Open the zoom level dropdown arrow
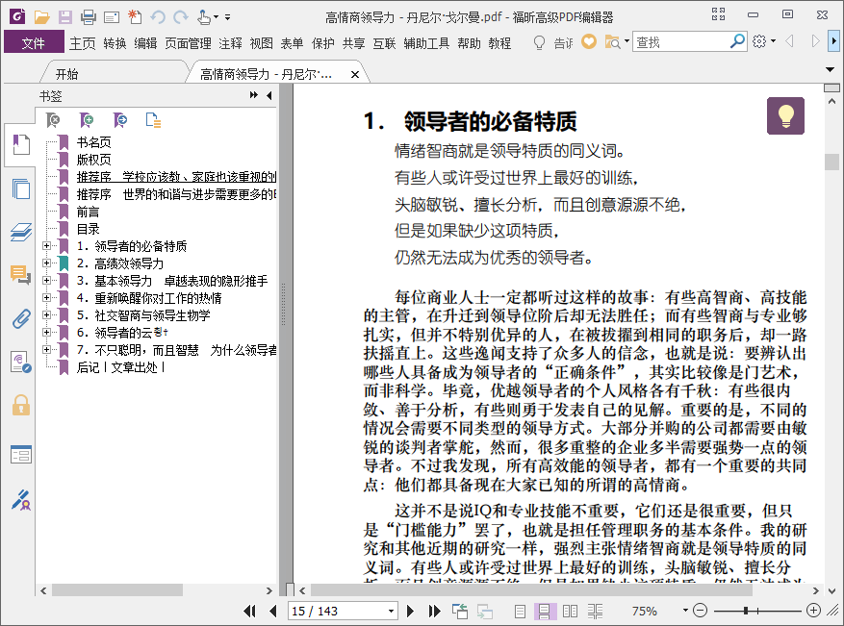The width and height of the screenshot is (844, 626). click(x=685, y=611)
